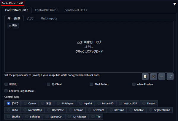Check the Allow Preview option

tap(134, 84)
